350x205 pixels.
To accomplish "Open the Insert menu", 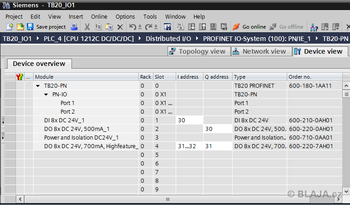I will [x=76, y=17].
